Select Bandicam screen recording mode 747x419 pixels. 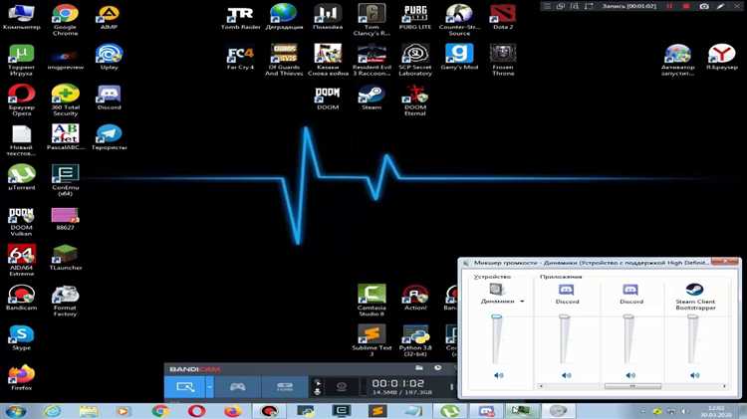[x=185, y=386]
